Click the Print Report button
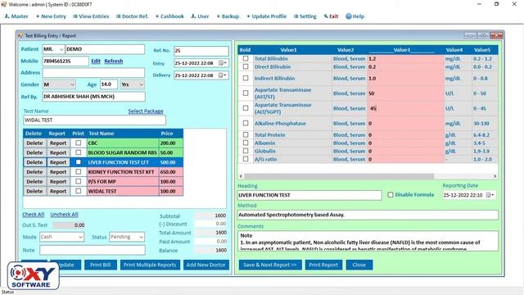The image size is (524, 295). 323,265
